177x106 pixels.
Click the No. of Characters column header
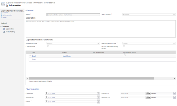(x=98, y=53)
